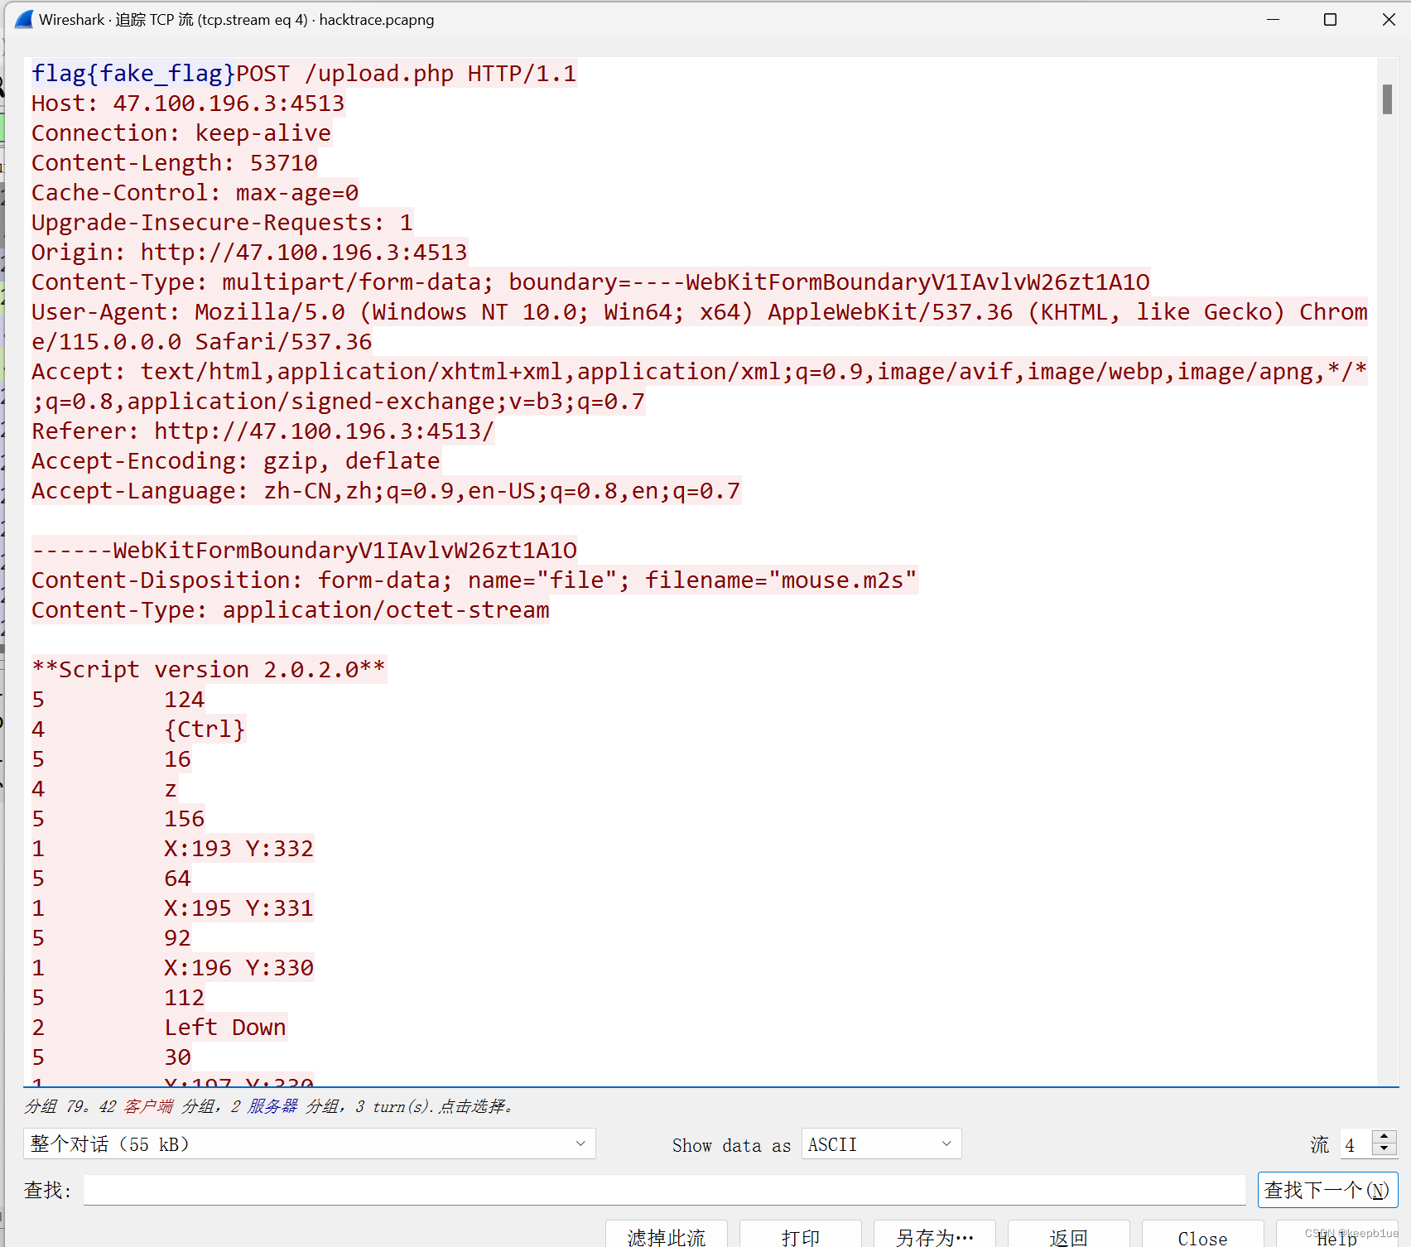Click the Origin: http://47.100.196.3:4513 line
The image size is (1411, 1247).
(249, 253)
